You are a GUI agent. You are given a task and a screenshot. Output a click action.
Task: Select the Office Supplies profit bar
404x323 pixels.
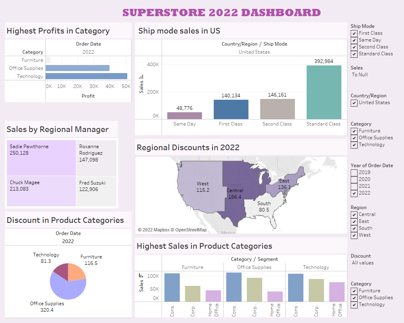coord(78,68)
